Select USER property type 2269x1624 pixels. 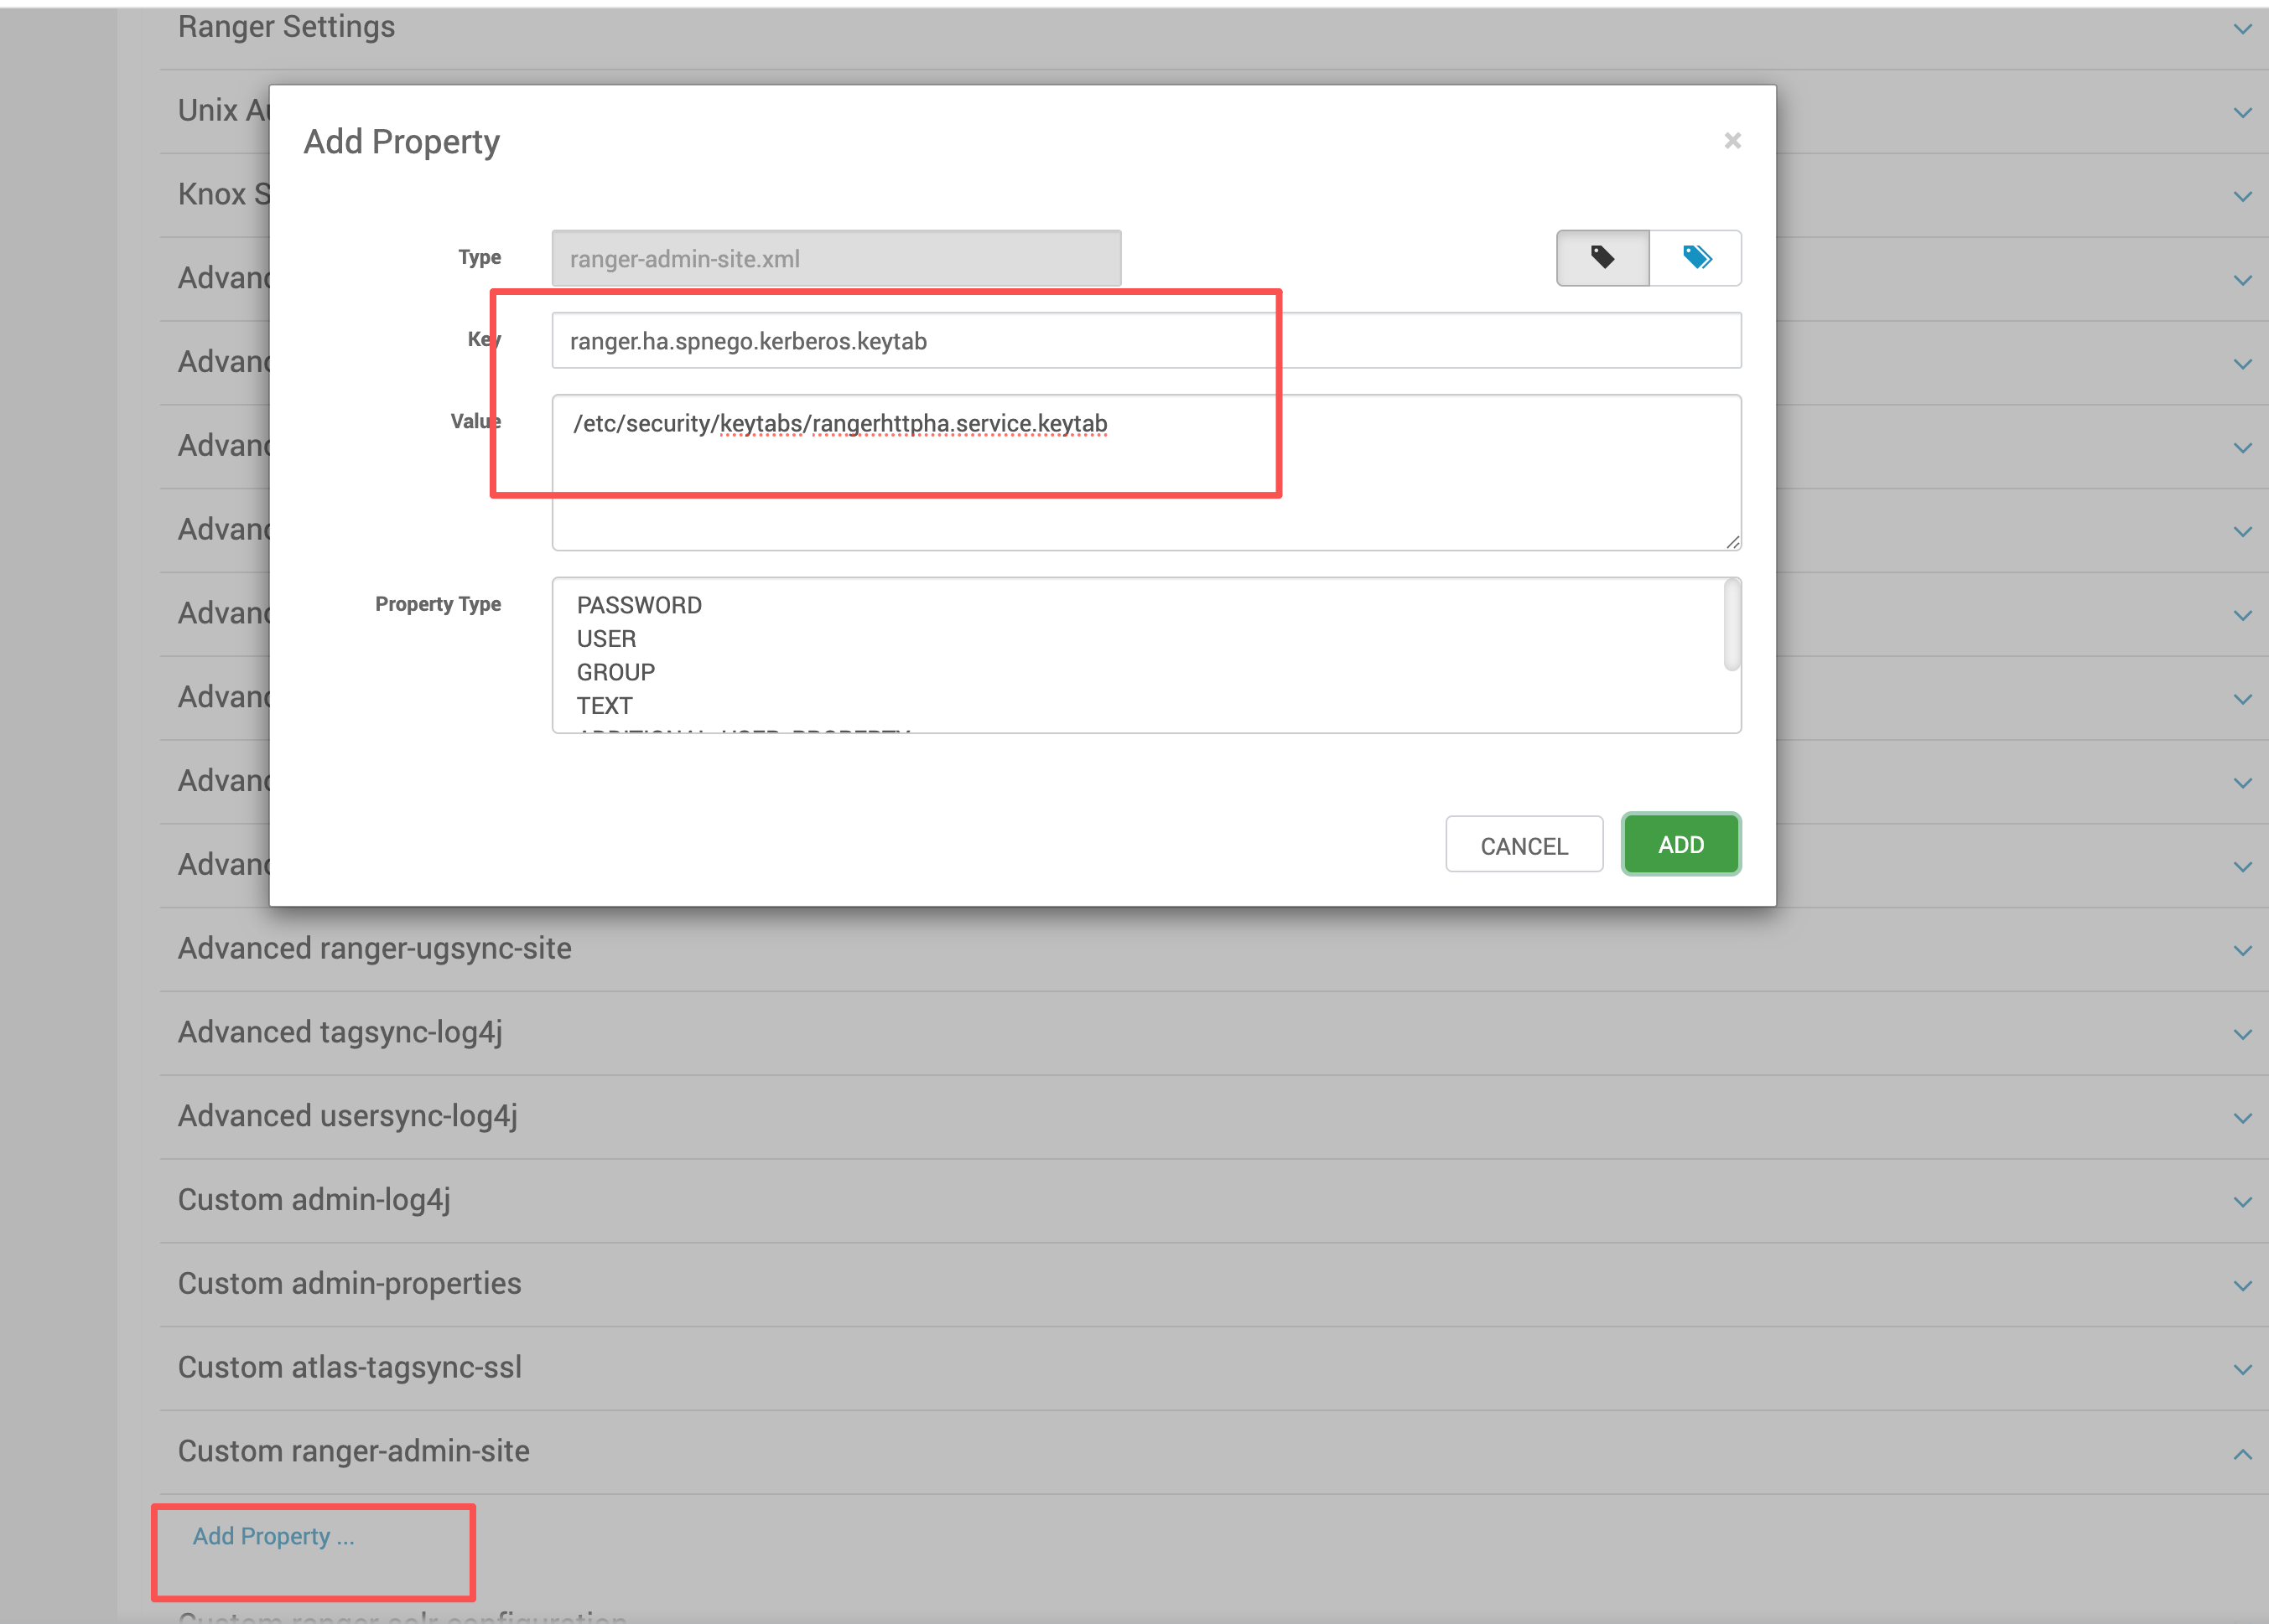click(x=606, y=638)
